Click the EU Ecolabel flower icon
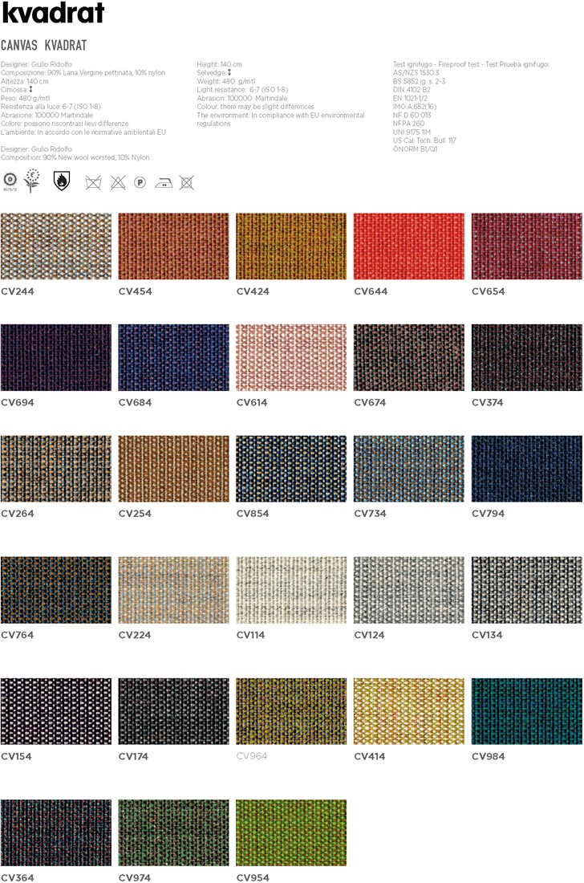584x883 pixels. pos(33,181)
